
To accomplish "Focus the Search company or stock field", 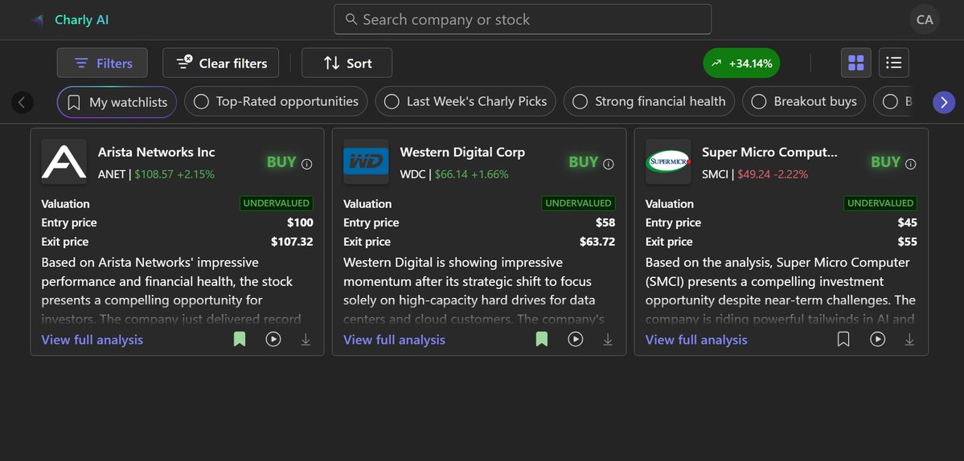I will point(523,19).
